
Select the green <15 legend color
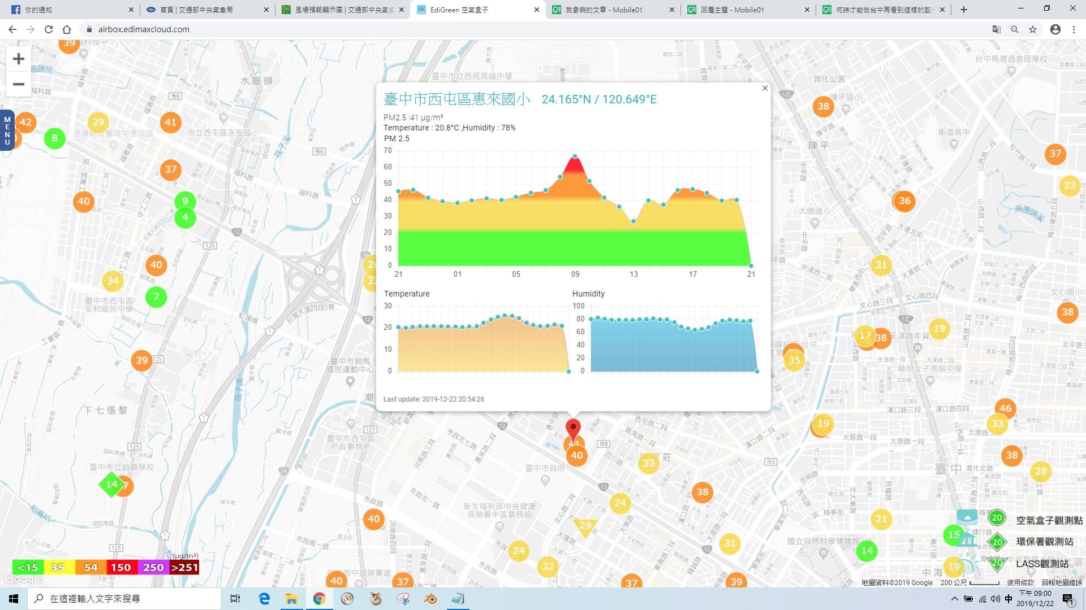[x=28, y=567]
